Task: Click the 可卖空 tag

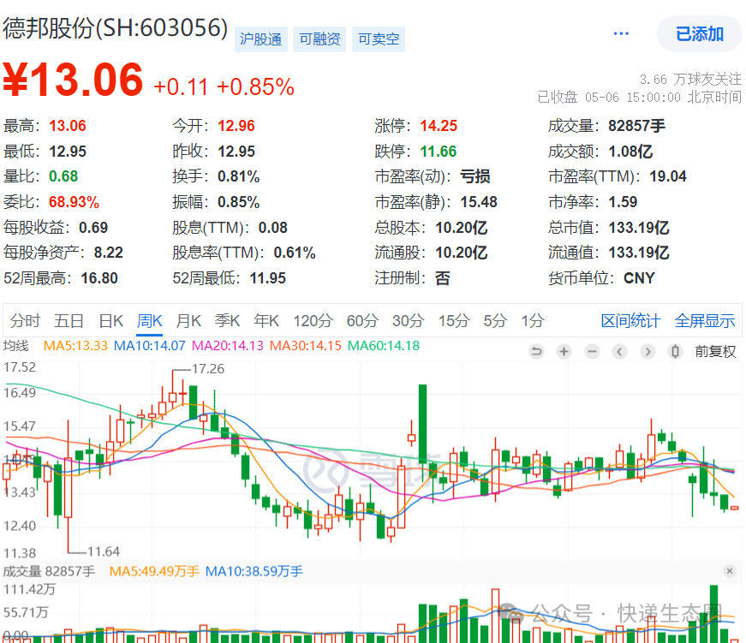Action: (x=379, y=39)
